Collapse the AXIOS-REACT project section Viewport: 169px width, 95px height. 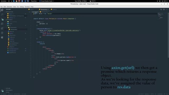click(9, 20)
